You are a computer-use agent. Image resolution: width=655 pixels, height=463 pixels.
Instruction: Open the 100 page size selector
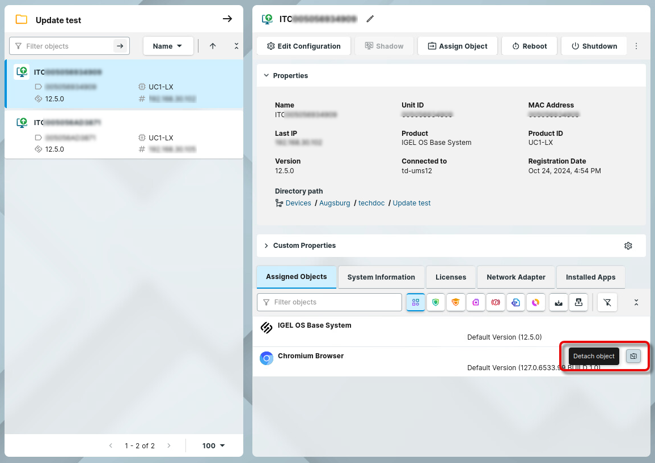[214, 446]
